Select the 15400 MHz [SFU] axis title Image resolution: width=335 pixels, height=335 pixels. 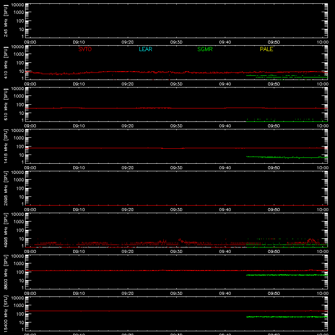(5, 314)
